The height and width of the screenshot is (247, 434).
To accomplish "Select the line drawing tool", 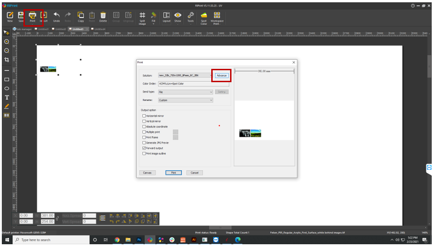I will [6, 71].
